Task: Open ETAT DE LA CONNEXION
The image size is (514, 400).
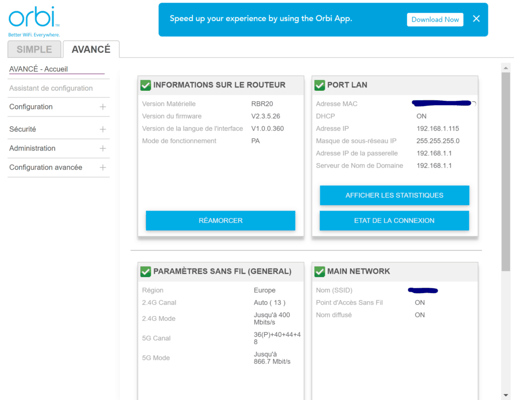Action: (394, 220)
